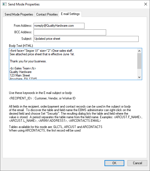Switch to the Send Mode Properties tab
Viewport: 150px width, 171px height.
(x=19, y=14)
